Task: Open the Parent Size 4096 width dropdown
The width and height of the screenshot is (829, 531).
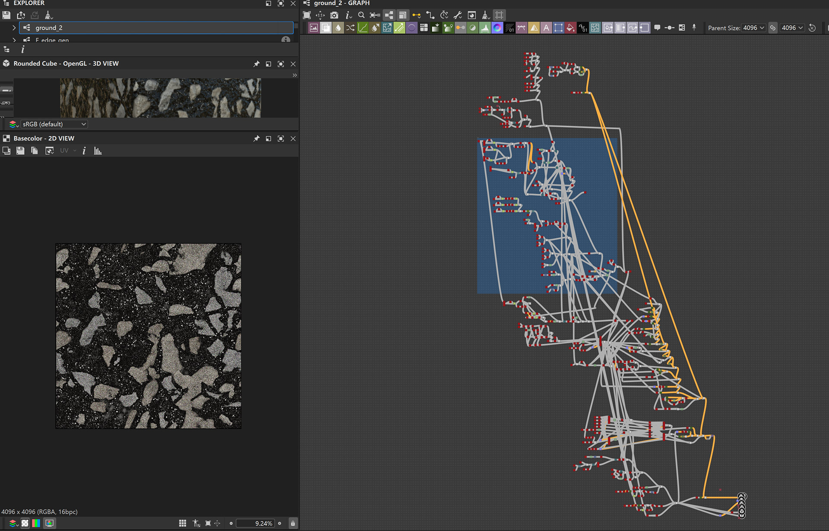Action: [x=753, y=28]
